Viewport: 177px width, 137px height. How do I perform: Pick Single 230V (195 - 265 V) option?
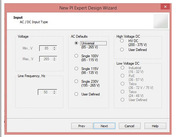tap(76, 81)
